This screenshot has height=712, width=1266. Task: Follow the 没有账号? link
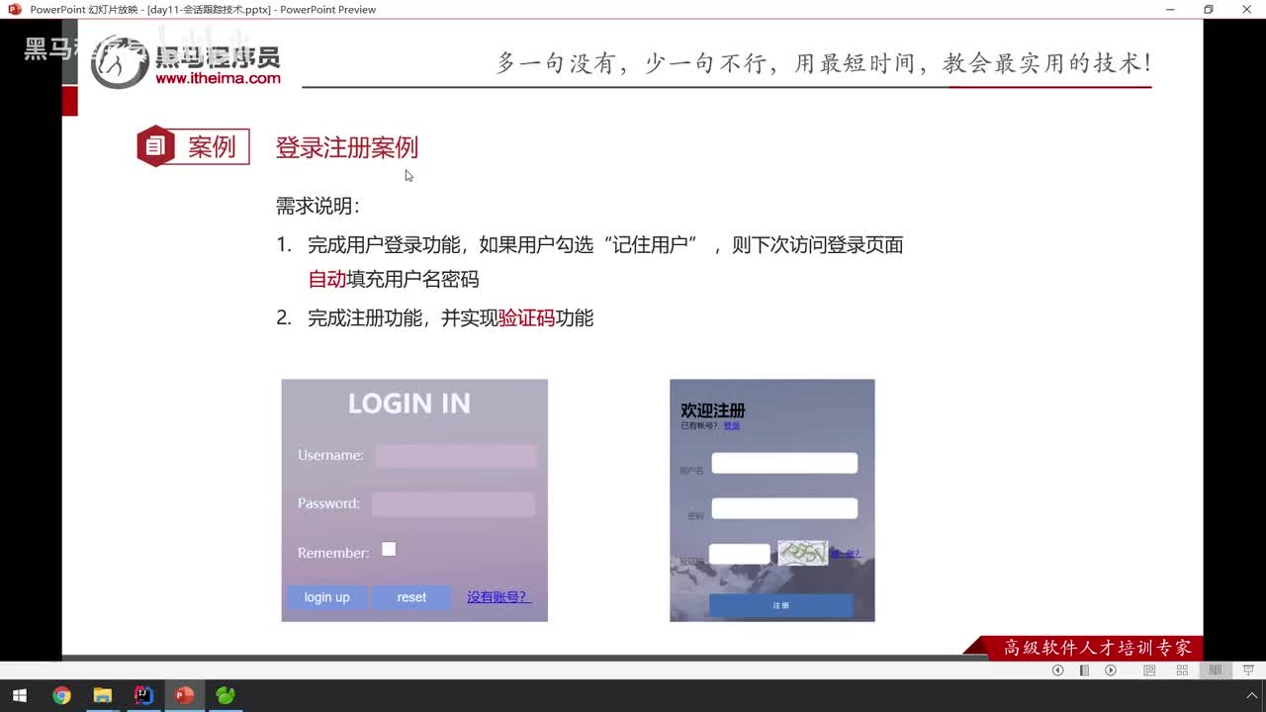498,597
